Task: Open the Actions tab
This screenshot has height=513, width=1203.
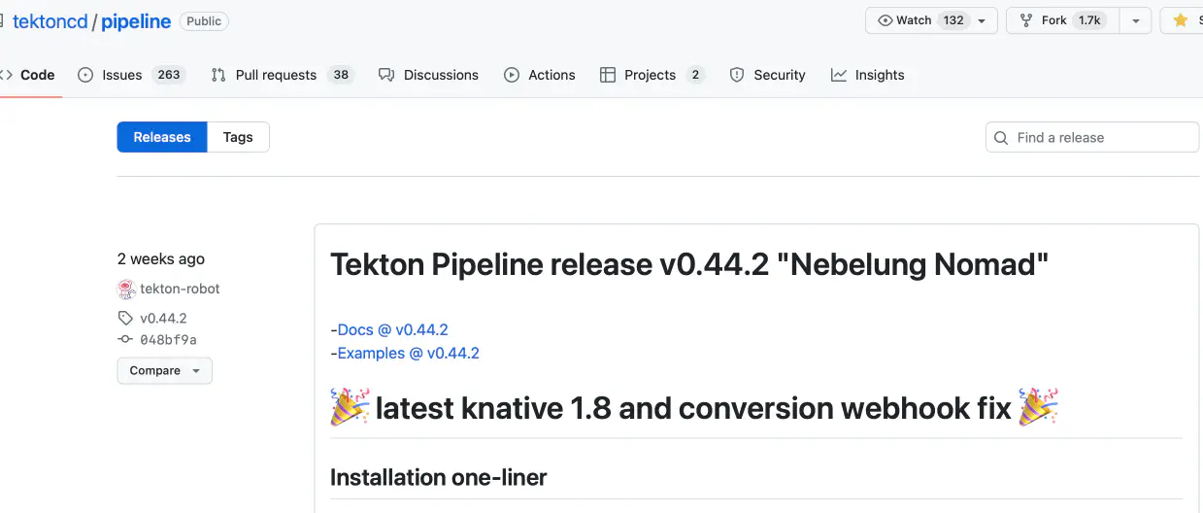Action: [x=540, y=75]
